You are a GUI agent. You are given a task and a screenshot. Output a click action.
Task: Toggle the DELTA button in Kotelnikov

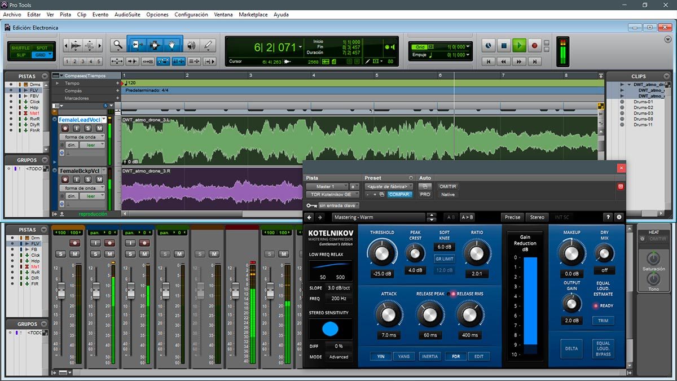(572, 348)
